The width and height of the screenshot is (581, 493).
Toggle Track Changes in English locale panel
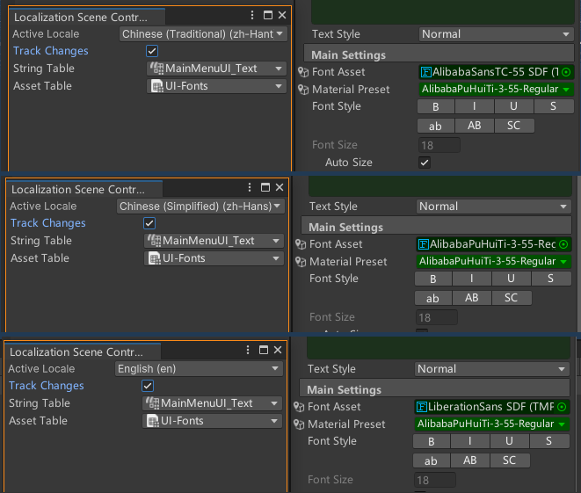click(x=148, y=386)
